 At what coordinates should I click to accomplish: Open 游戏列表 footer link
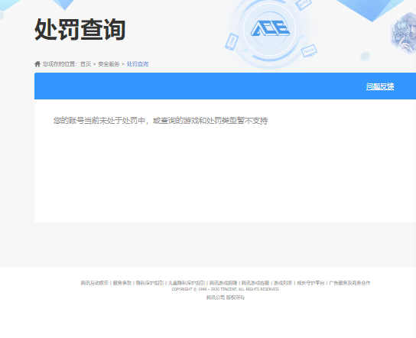tap(283, 283)
